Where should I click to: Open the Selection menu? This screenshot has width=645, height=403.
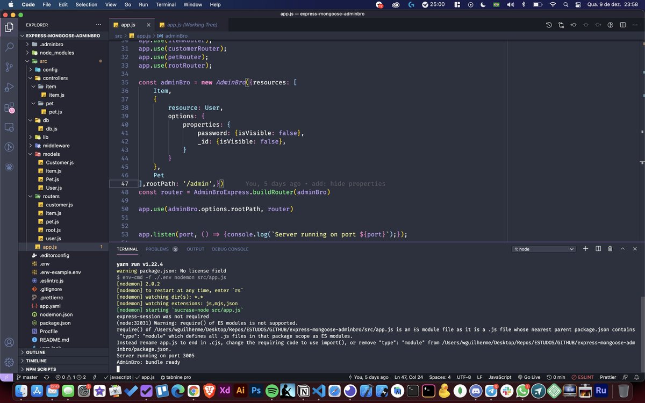point(87,4)
